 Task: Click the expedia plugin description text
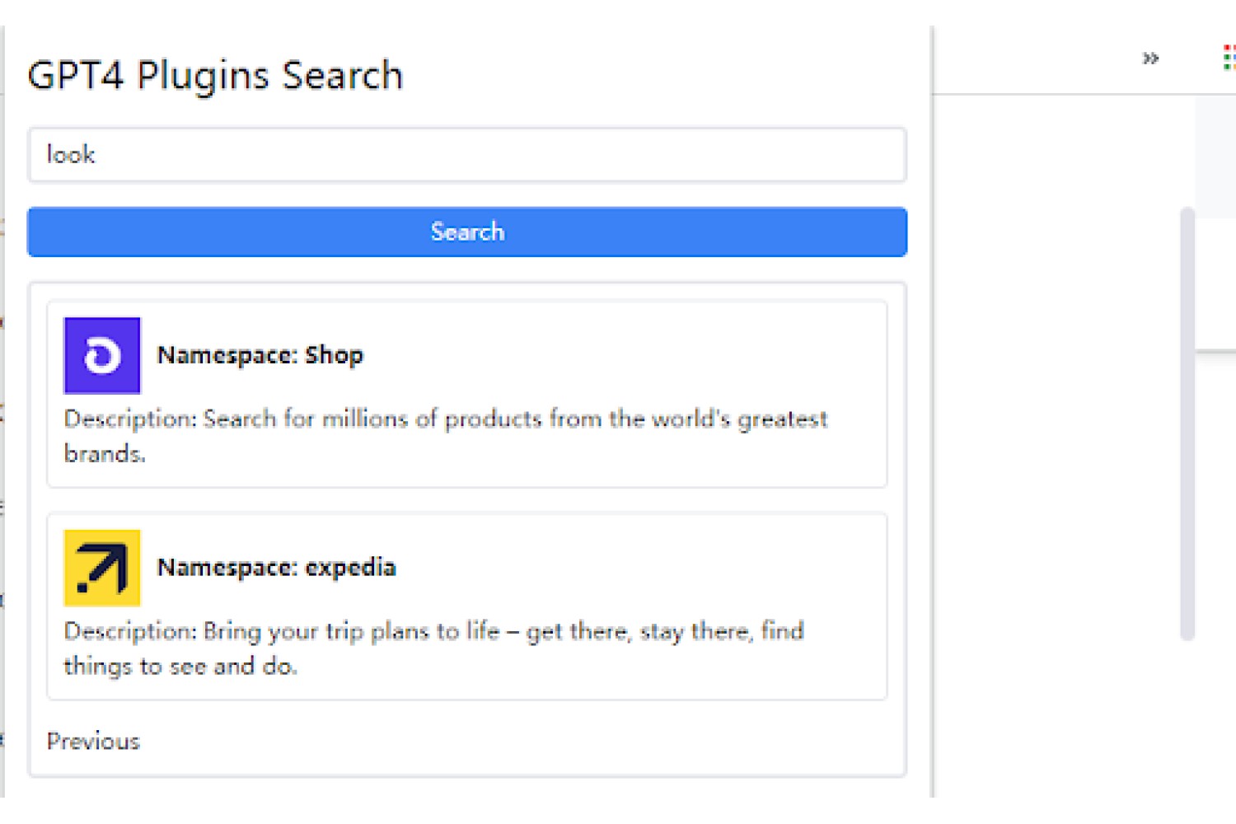434,648
